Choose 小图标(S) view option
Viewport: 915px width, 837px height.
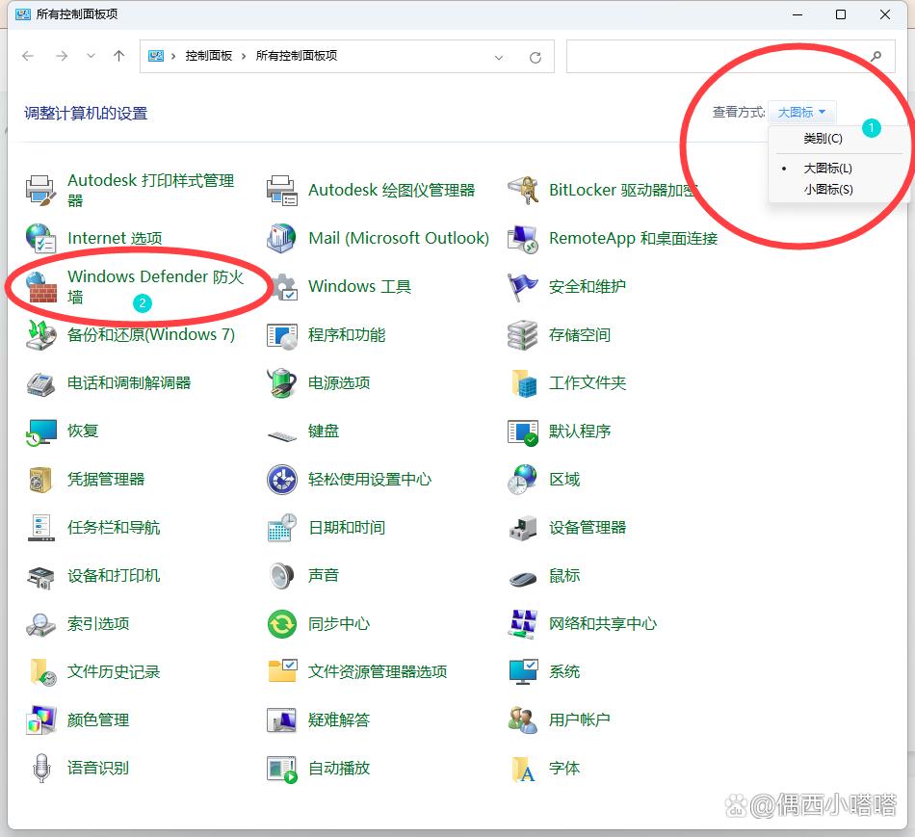[x=828, y=190]
